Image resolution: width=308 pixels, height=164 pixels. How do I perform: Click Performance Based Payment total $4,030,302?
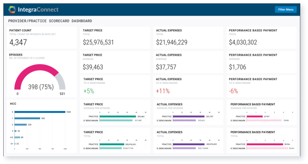pos(243,43)
